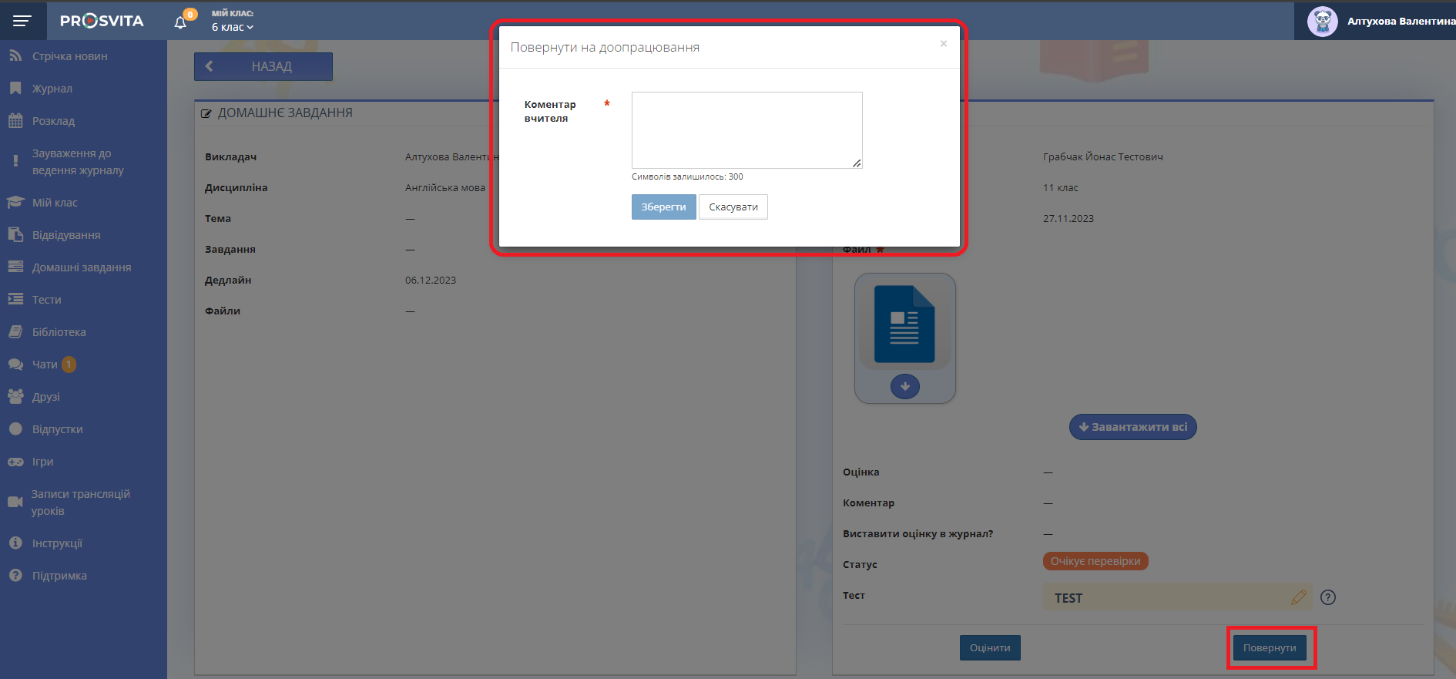Click the Завантажити всі button
Viewport: 1456px width, 679px height.
[x=1132, y=427]
